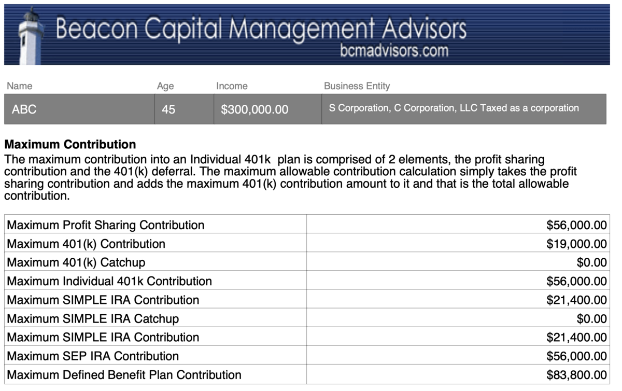Select the Maximum Defined Benefit Plan Contribution label
The image size is (622, 391).
(124, 374)
